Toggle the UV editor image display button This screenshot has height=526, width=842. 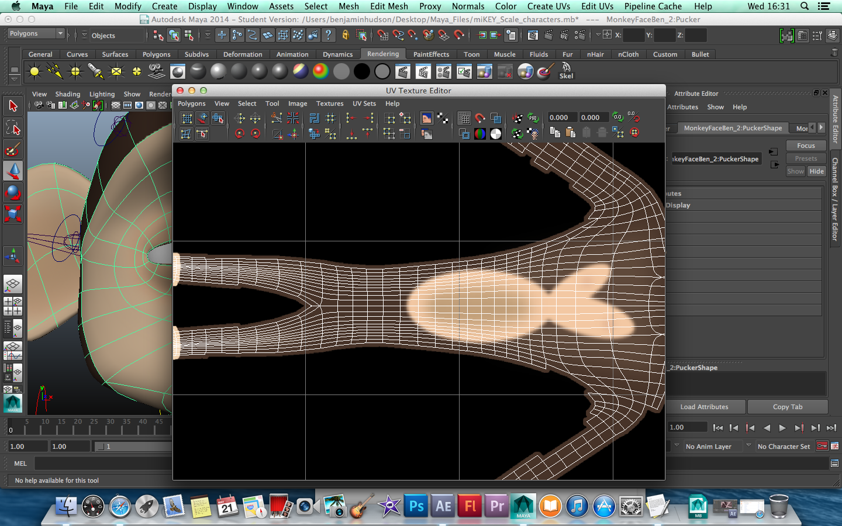(x=427, y=118)
